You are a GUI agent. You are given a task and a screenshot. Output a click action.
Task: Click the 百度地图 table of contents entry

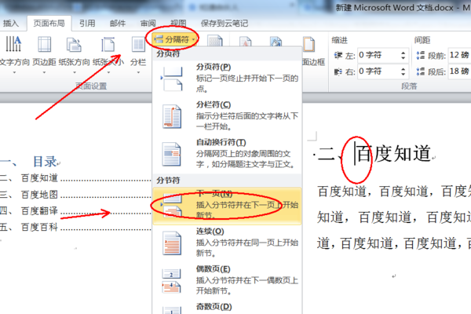[39, 195]
